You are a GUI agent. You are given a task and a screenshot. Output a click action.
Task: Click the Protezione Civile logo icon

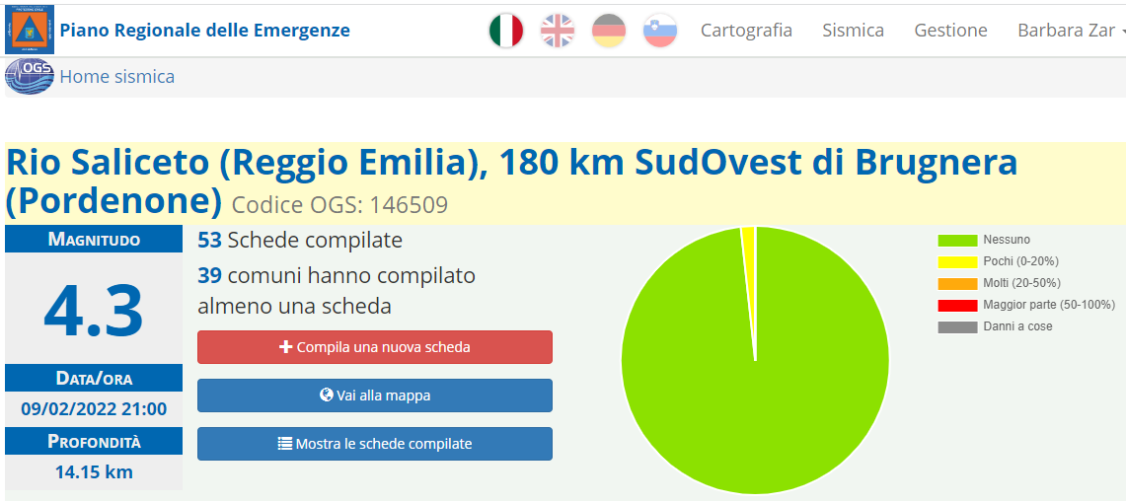tap(30, 31)
